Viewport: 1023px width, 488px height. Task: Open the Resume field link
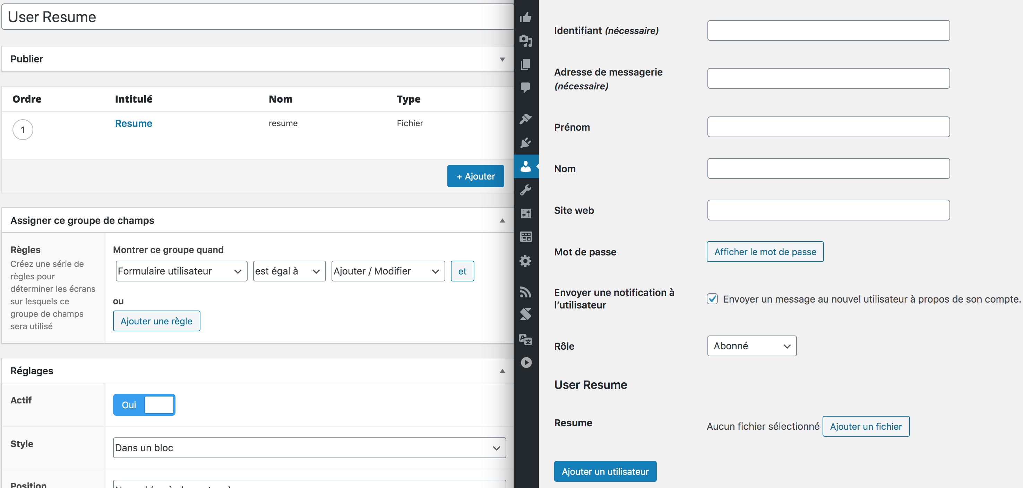coord(134,123)
